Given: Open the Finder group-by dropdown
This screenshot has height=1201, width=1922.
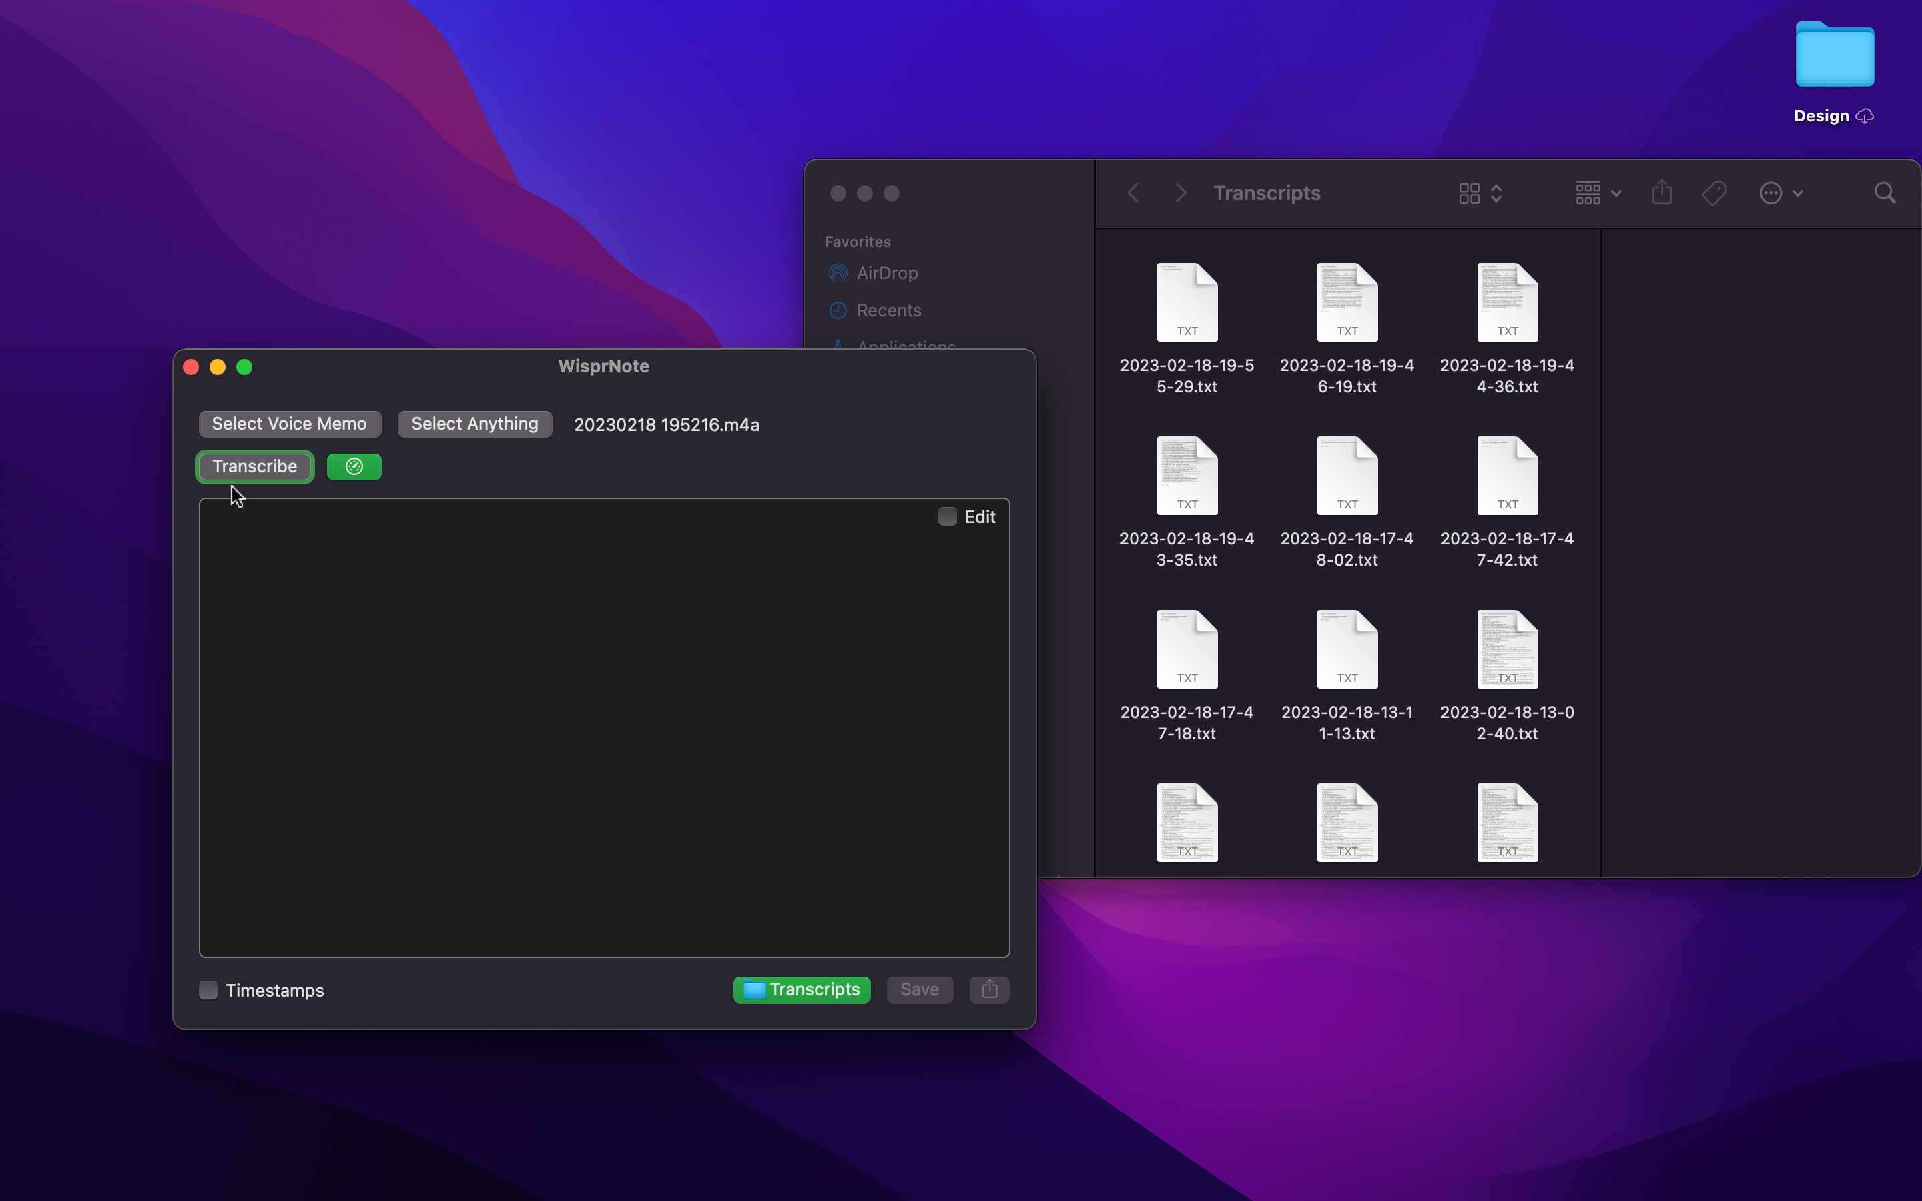Looking at the screenshot, I should pos(1598,193).
